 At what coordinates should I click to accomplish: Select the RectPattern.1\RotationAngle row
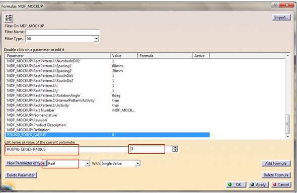(107, 95)
